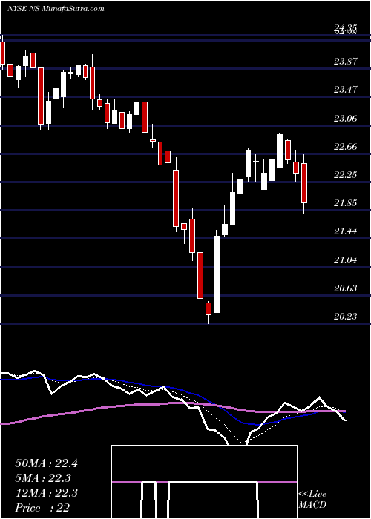Viewport: 371px width, 519px height.
Task: Click the Live MACD label
Action: coord(312,499)
